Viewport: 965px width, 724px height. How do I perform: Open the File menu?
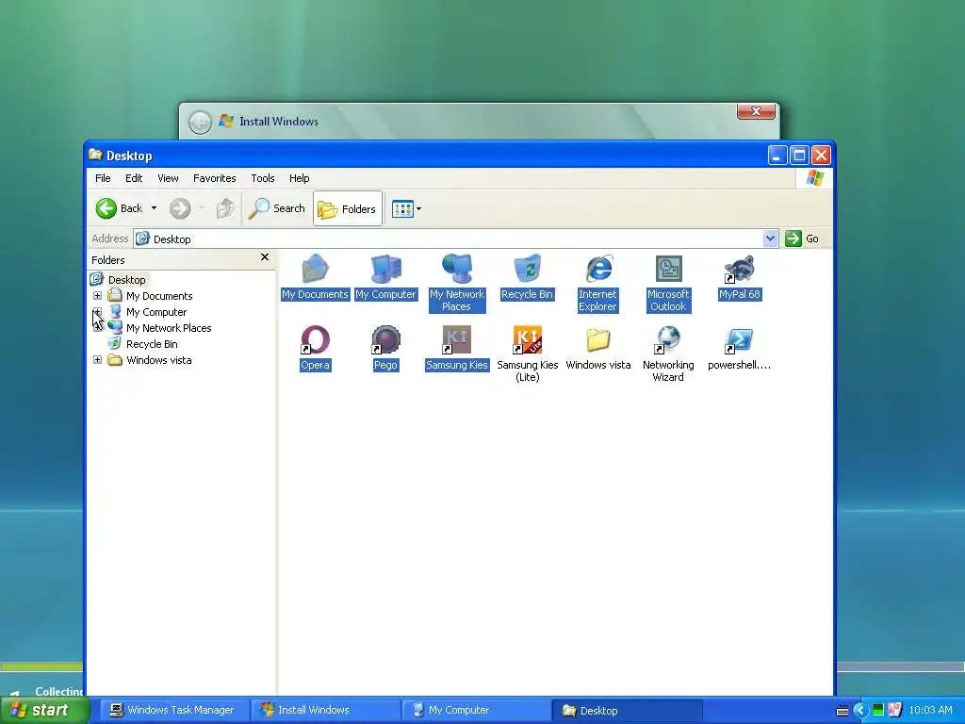pyautogui.click(x=103, y=178)
